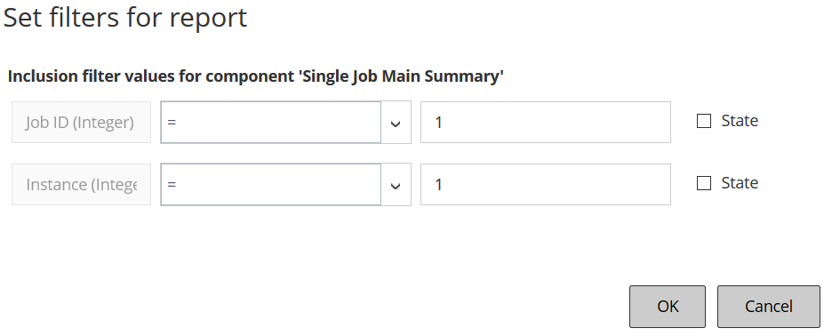Expand the Job ID operator dropdown chevron
This screenshot has height=336, width=824.
pos(396,123)
